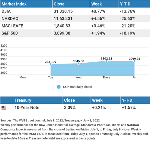
Task: Click the US flag icon
Action: tap(4, 108)
